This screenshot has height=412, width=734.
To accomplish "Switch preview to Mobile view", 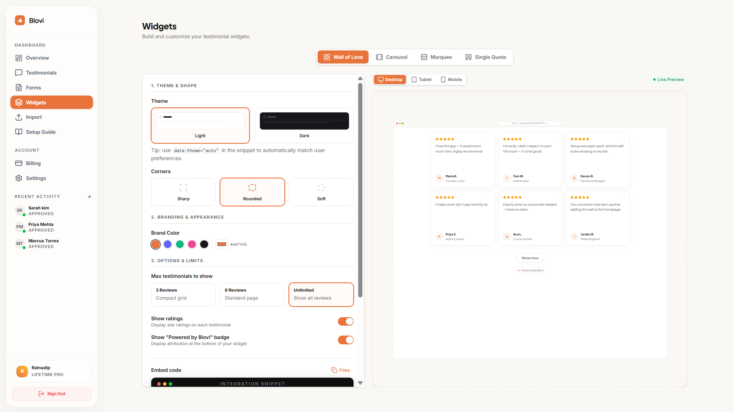I will (451, 79).
